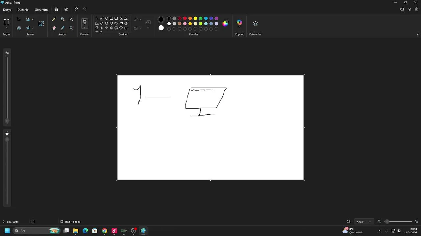
Task: Open the shape outline dropdown
Action: coord(140,19)
